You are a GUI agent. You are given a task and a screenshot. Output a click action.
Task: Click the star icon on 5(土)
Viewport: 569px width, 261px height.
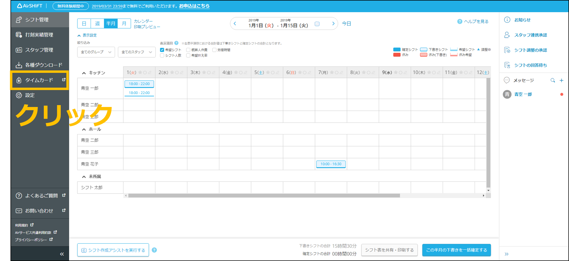point(268,73)
